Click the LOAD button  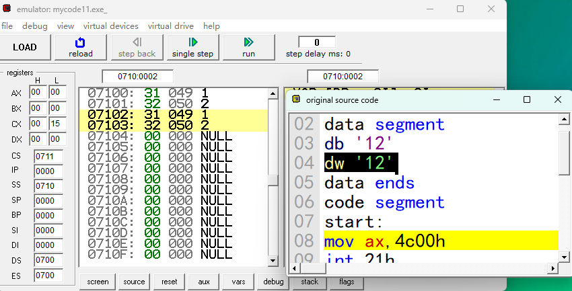coord(24,47)
